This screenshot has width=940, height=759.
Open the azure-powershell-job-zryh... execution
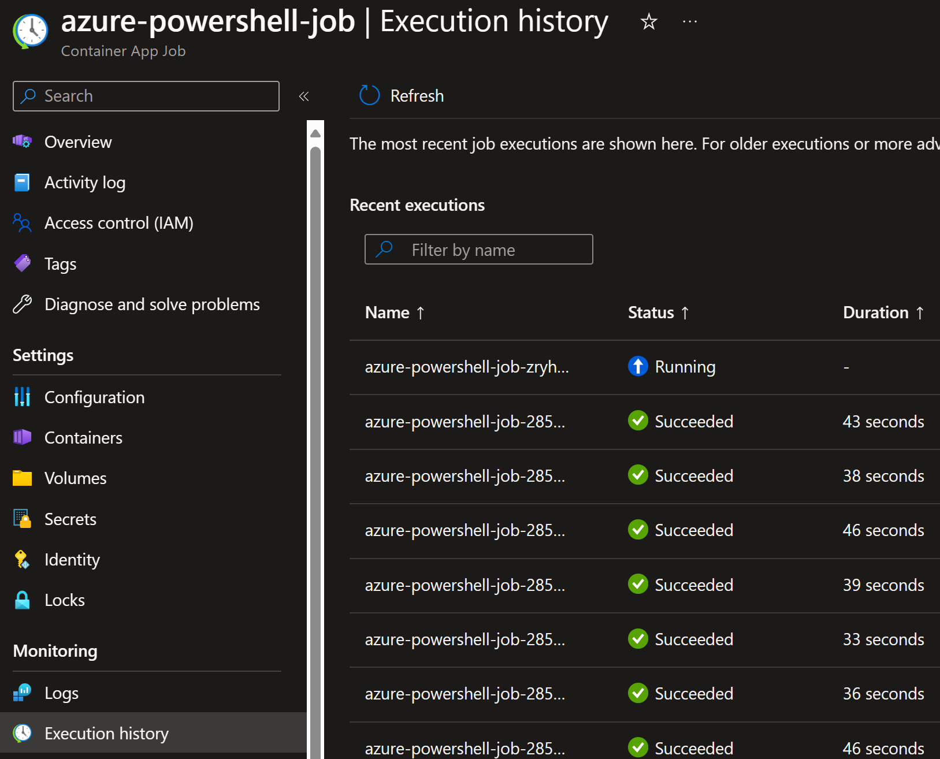(467, 367)
